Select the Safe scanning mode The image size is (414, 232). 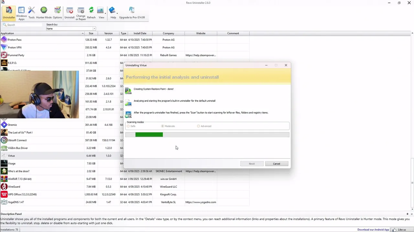(128, 126)
